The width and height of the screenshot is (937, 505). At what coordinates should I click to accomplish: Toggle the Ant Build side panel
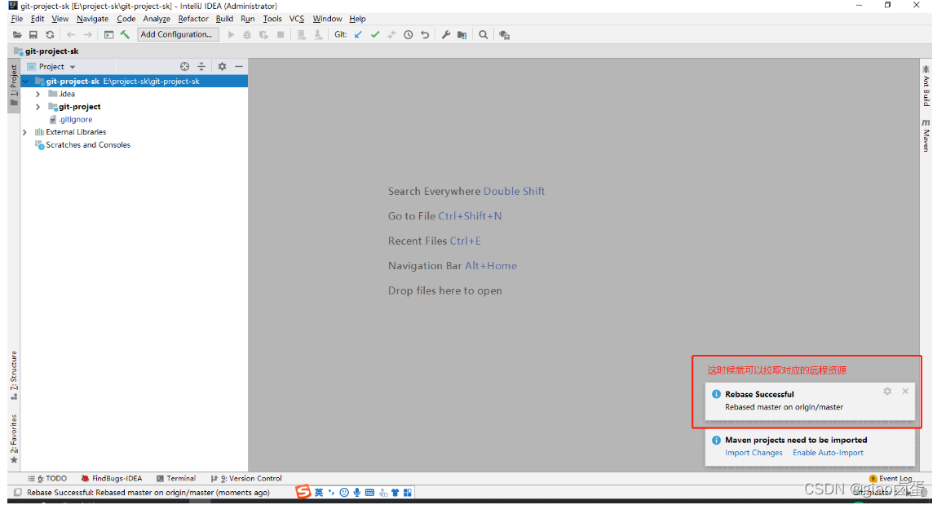pyautogui.click(x=926, y=86)
